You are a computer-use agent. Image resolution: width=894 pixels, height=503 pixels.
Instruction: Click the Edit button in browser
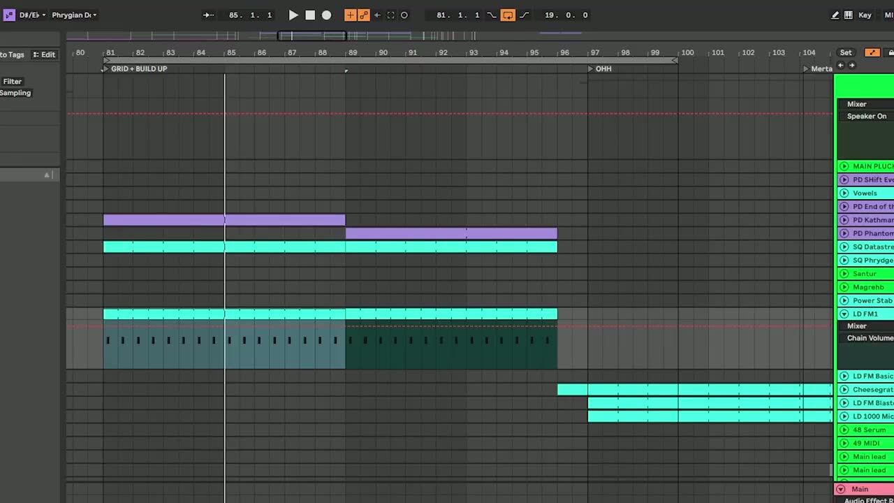[x=44, y=54]
